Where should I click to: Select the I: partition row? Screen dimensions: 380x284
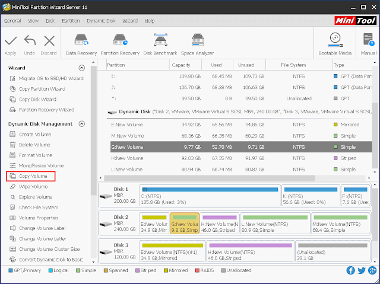pyautogui.click(x=241, y=76)
